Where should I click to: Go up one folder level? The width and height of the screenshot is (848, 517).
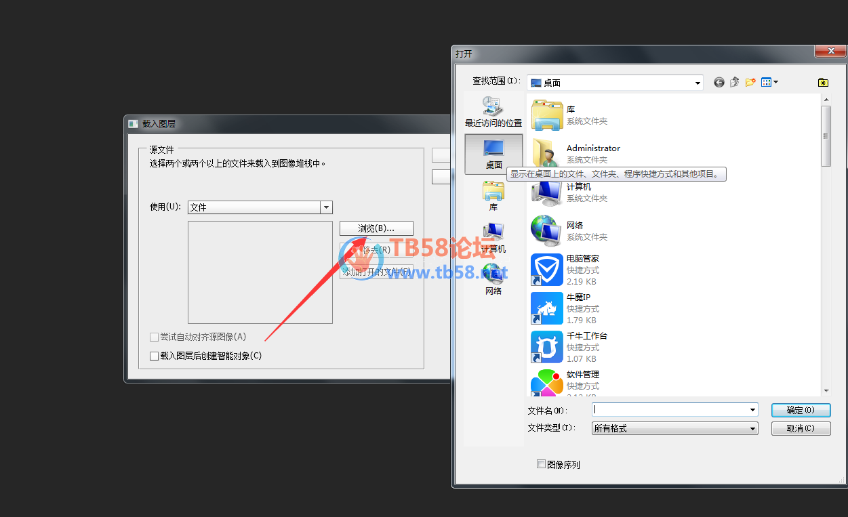[x=735, y=83]
